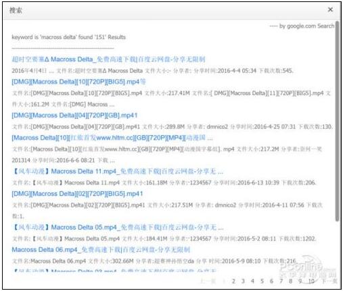Open the 超时空要塞Δ Macross Delta result link
Viewport: 343px width, 291px height.
108,59
